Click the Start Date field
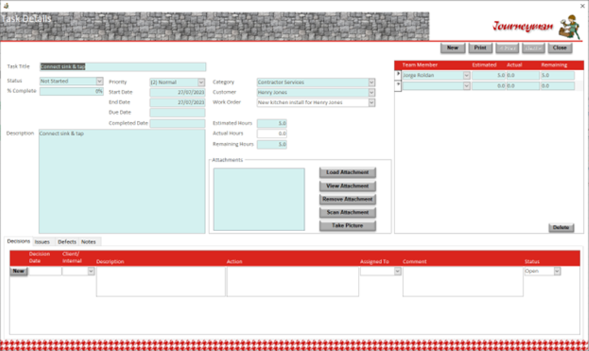Image resolution: width=589 pixels, height=351 pixels. tap(177, 92)
